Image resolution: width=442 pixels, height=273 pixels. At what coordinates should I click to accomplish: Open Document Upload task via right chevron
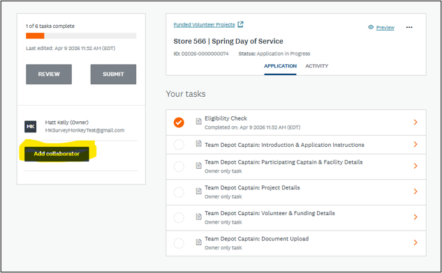pyautogui.click(x=415, y=242)
